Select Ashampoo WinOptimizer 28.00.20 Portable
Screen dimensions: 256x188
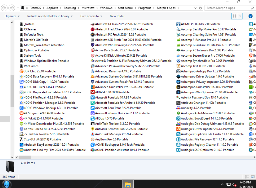[207, 92]
